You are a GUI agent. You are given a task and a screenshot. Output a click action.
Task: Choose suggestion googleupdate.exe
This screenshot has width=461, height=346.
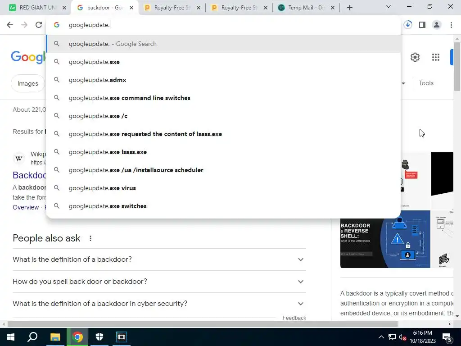click(x=223, y=62)
